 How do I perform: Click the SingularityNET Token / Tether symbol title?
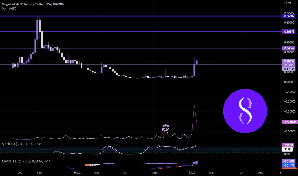click(x=33, y=4)
